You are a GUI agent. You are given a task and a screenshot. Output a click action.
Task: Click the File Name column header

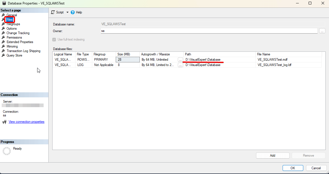point(289,54)
